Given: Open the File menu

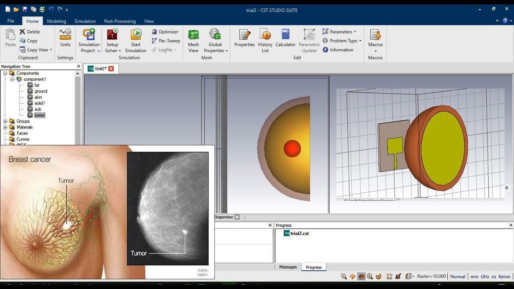Looking at the screenshot, I should [x=11, y=21].
